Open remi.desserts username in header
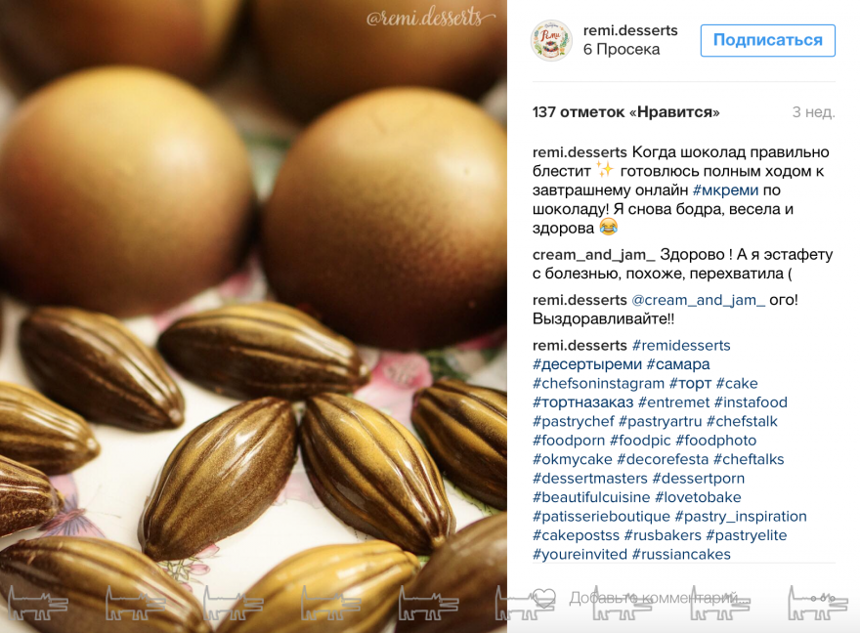This screenshot has height=633, width=860. click(630, 30)
